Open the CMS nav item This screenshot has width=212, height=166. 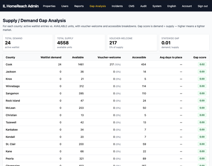131,6
